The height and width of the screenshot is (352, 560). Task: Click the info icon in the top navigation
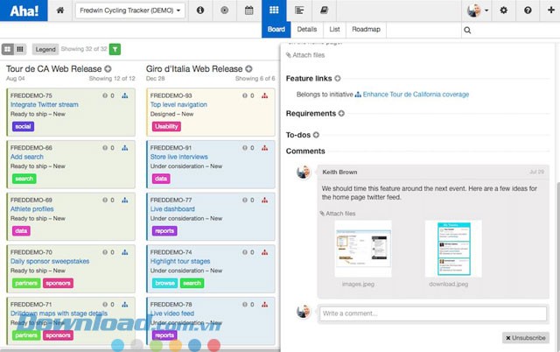point(200,11)
